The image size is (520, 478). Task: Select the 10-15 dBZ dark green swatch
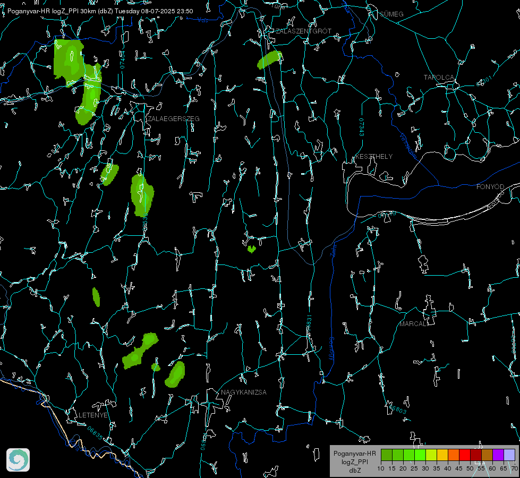click(x=387, y=455)
